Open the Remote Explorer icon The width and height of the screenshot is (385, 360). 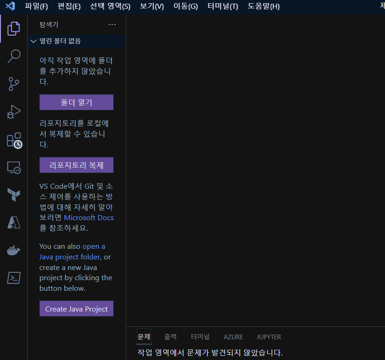[14, 168]
